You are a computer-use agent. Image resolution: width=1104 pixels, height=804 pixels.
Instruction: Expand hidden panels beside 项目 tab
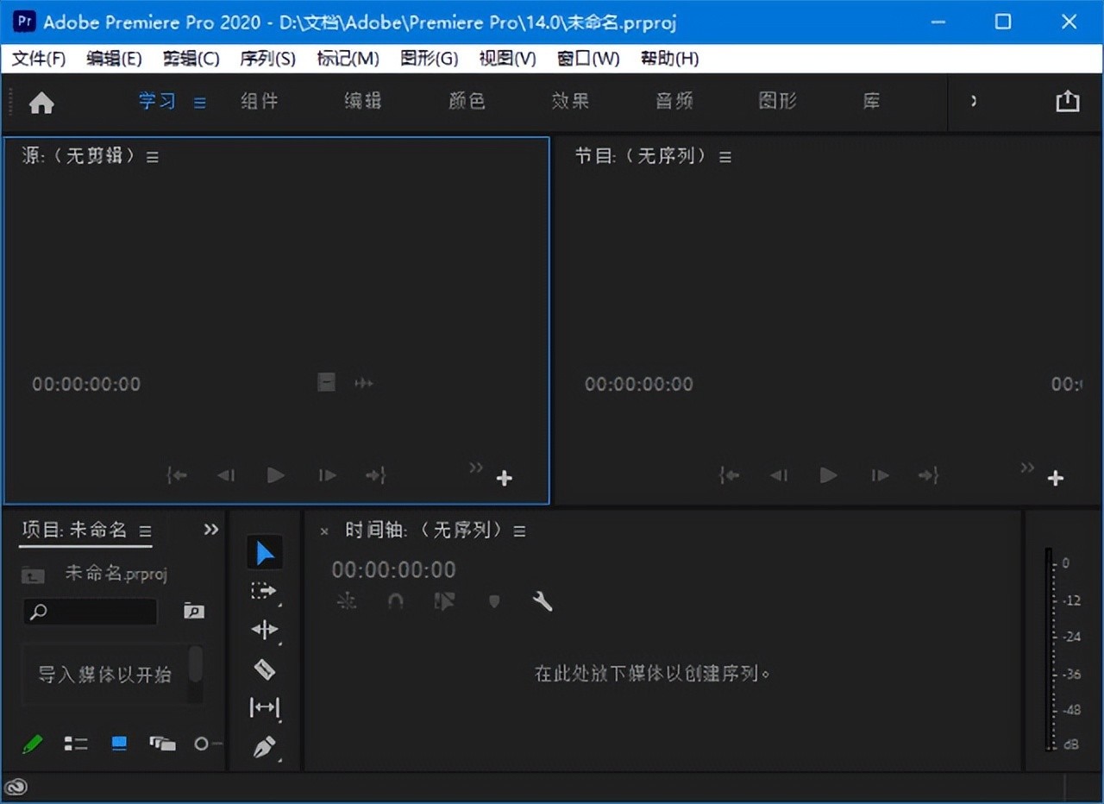click(x=211, y=530)
